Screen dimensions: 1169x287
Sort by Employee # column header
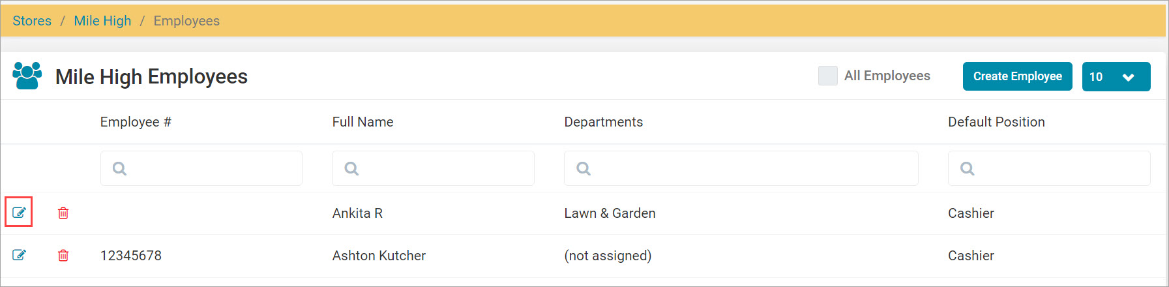tap(136, 122)
